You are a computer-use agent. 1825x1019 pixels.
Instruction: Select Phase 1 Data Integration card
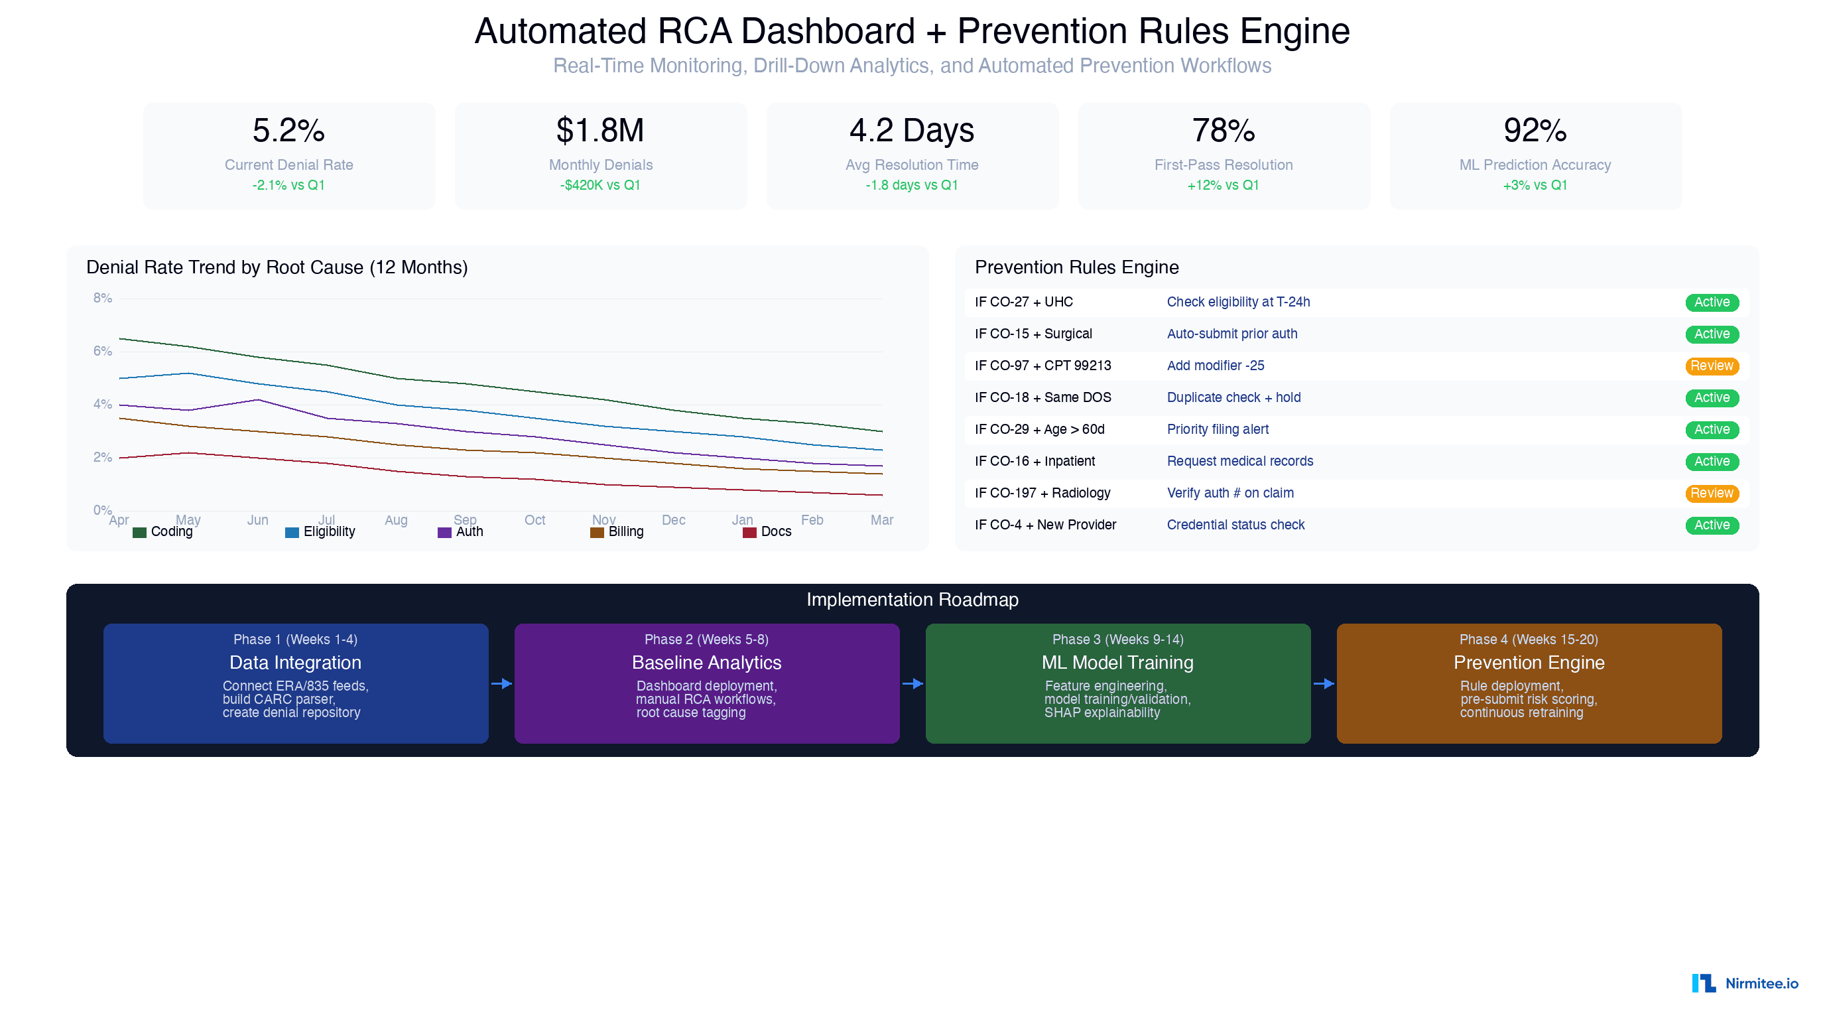point(296,684)
